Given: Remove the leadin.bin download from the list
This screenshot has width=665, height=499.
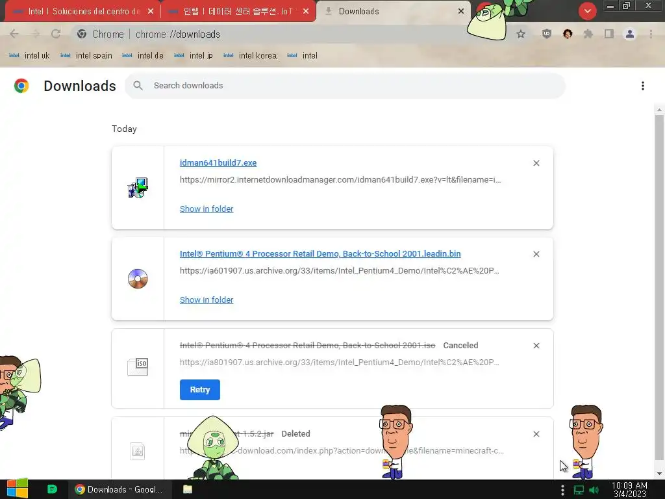Looking at the screenshot, I should [x=536, y=254].
